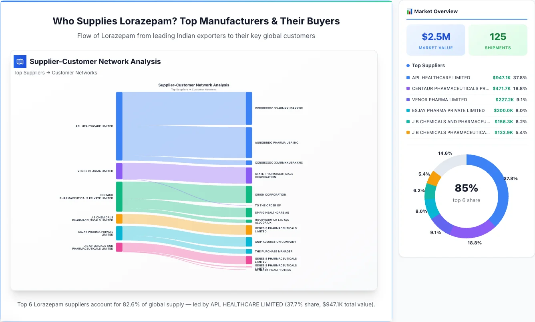Click the Market Overview bar chart icon
535x322 pixels.
[x=409, y=11]
